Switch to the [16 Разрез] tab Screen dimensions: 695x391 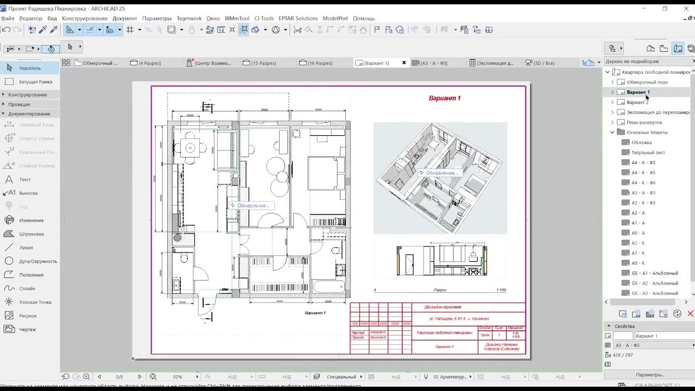[x=319, y=63]
